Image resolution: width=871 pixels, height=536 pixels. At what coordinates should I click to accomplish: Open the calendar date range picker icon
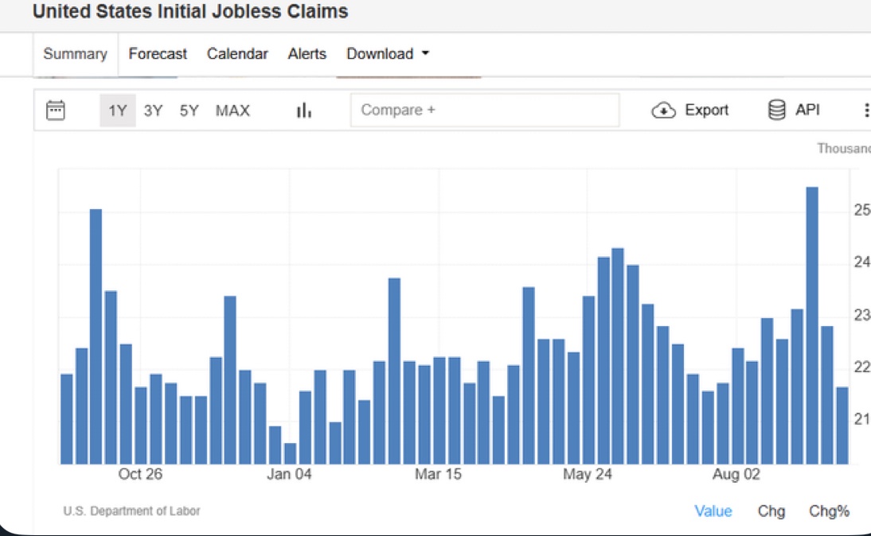[x=56, y=110]
